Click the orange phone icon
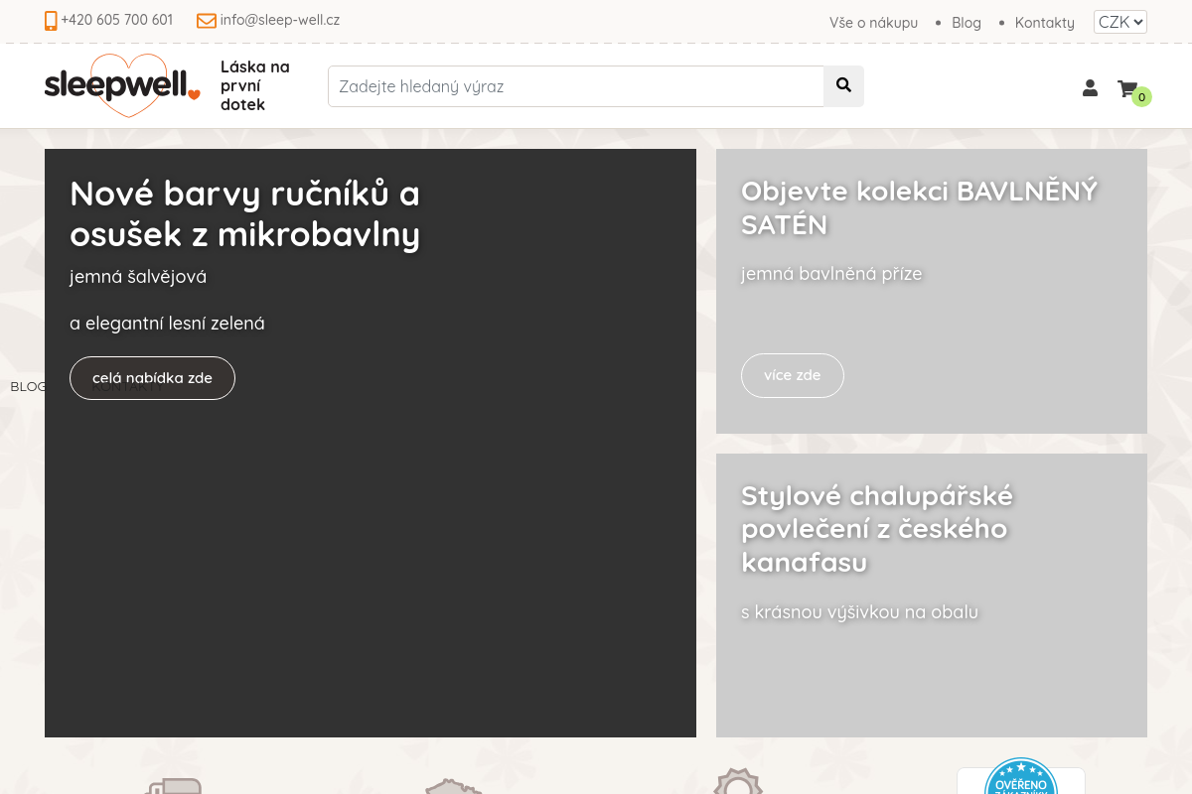 pos(51,21)
